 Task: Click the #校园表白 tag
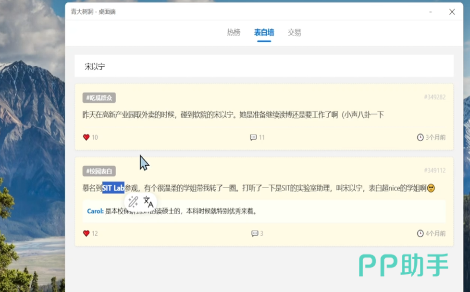(x=99, y=171)
